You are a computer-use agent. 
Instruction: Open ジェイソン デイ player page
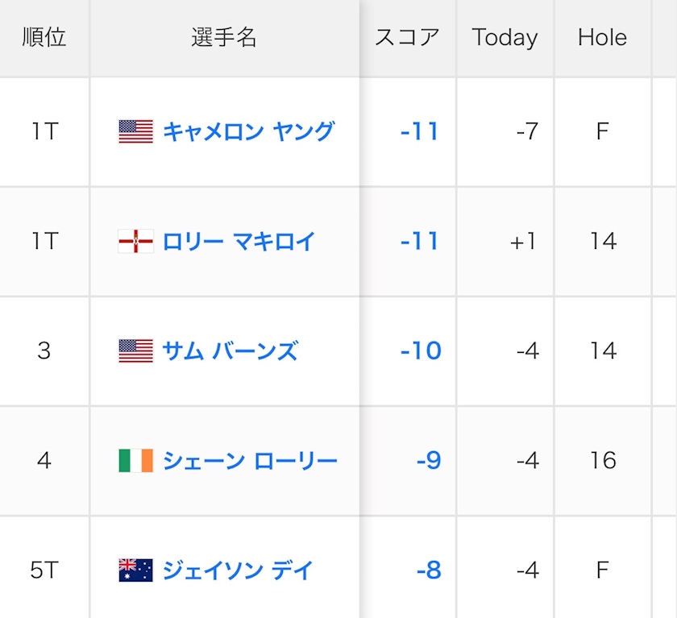[238, 570]
